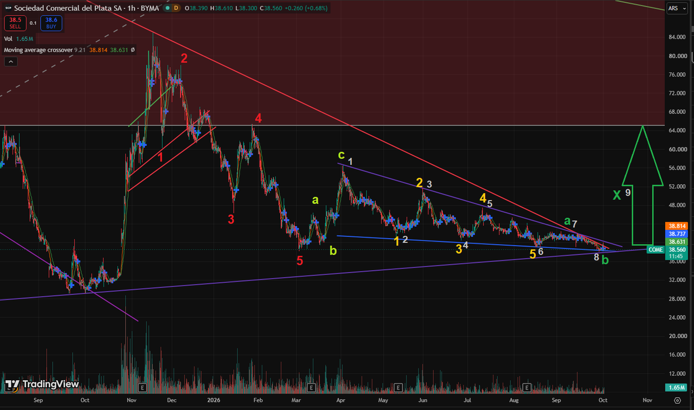Click the orange D delayed data badge
The image size is (694, 410).
coord(176,8)
